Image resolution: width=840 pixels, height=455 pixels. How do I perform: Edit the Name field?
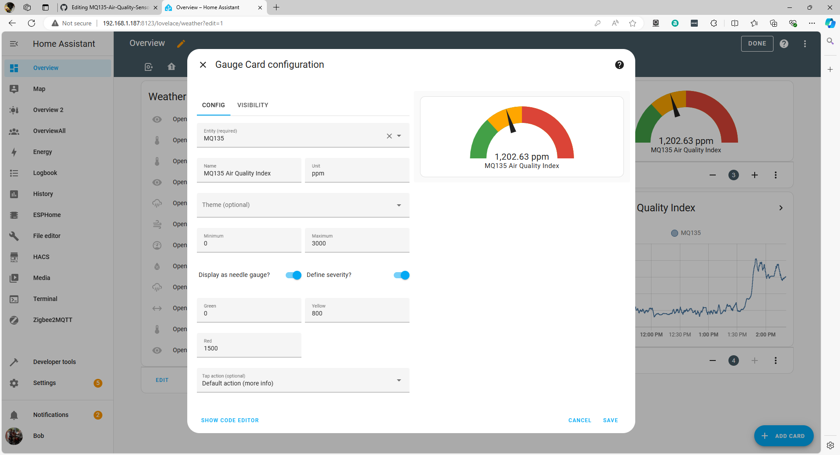click(x=249, y=170)
